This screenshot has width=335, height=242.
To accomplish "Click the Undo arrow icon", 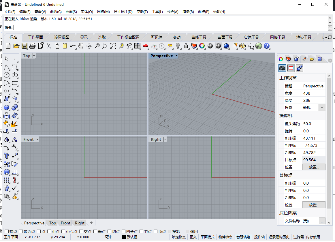I will 73,46.
